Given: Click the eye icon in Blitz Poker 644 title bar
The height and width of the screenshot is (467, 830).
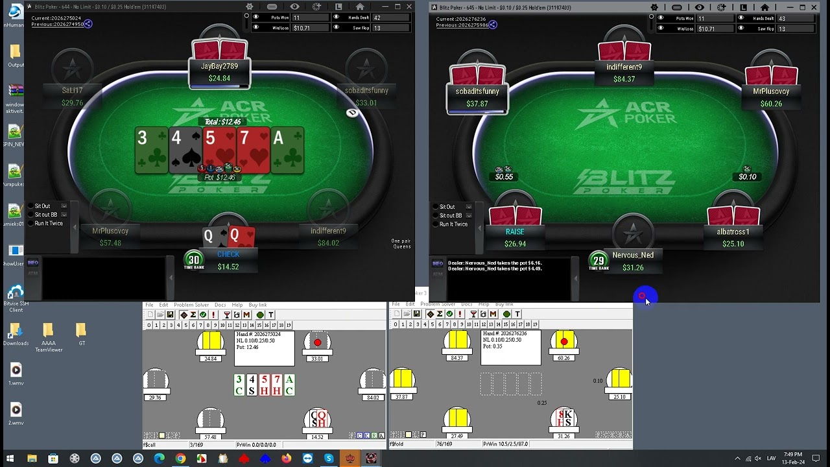Looking at the screenshot, I should point(295,6).
